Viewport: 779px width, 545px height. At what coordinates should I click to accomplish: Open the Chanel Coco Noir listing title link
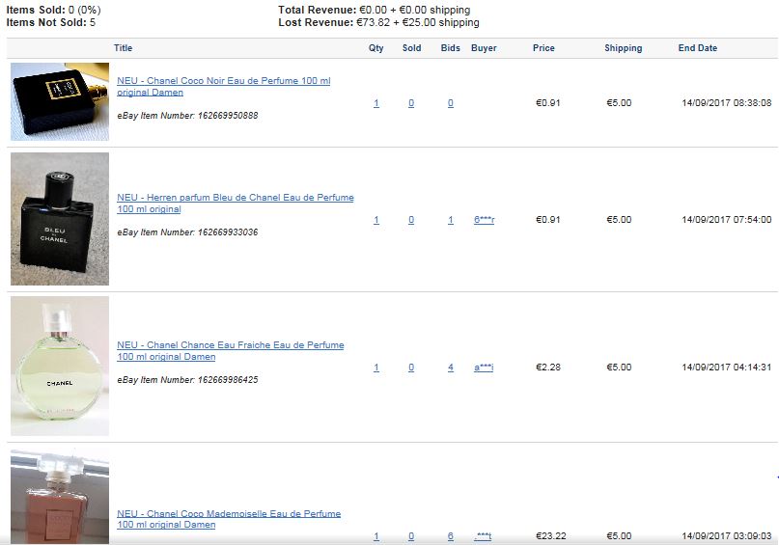[224, 87]
